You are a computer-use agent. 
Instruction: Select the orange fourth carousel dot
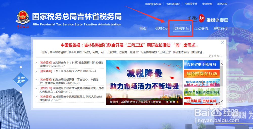(178, 102)
